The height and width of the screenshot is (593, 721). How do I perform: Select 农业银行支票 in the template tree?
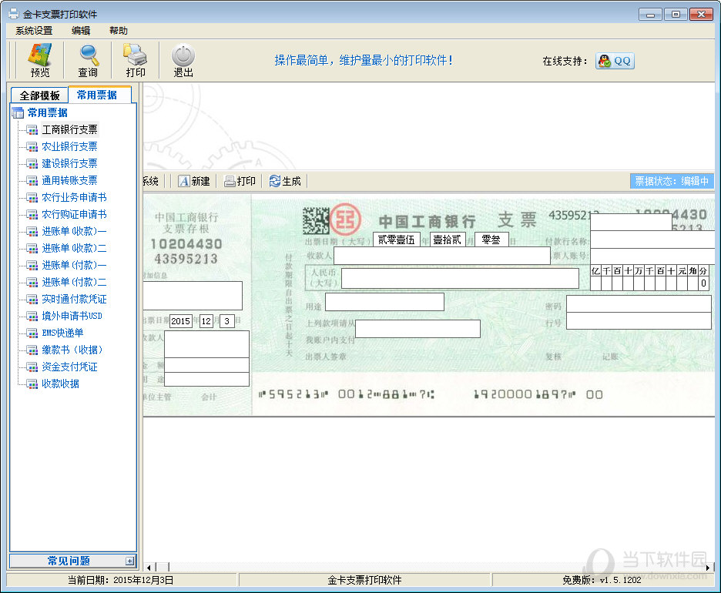pos(69,146)
